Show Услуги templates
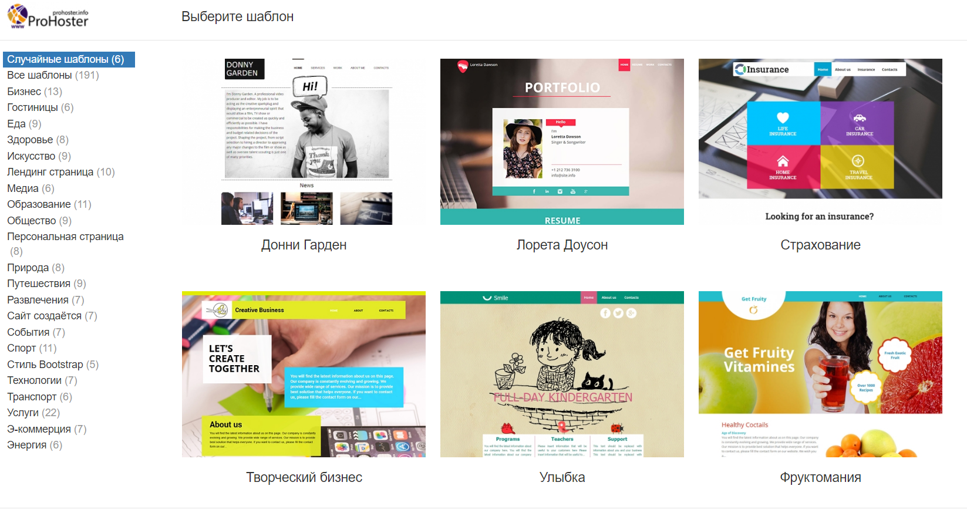967x516 pixels. point(33,413)
